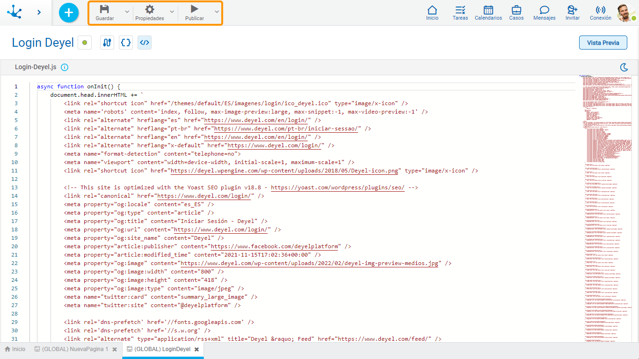Click the og:image:width meta line
This screenshot has height=359, width=639.
(144, 272)
